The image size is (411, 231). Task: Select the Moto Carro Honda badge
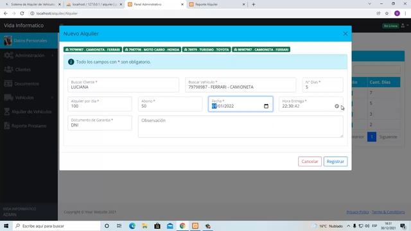pyautogui.click(x=152, y=49)
